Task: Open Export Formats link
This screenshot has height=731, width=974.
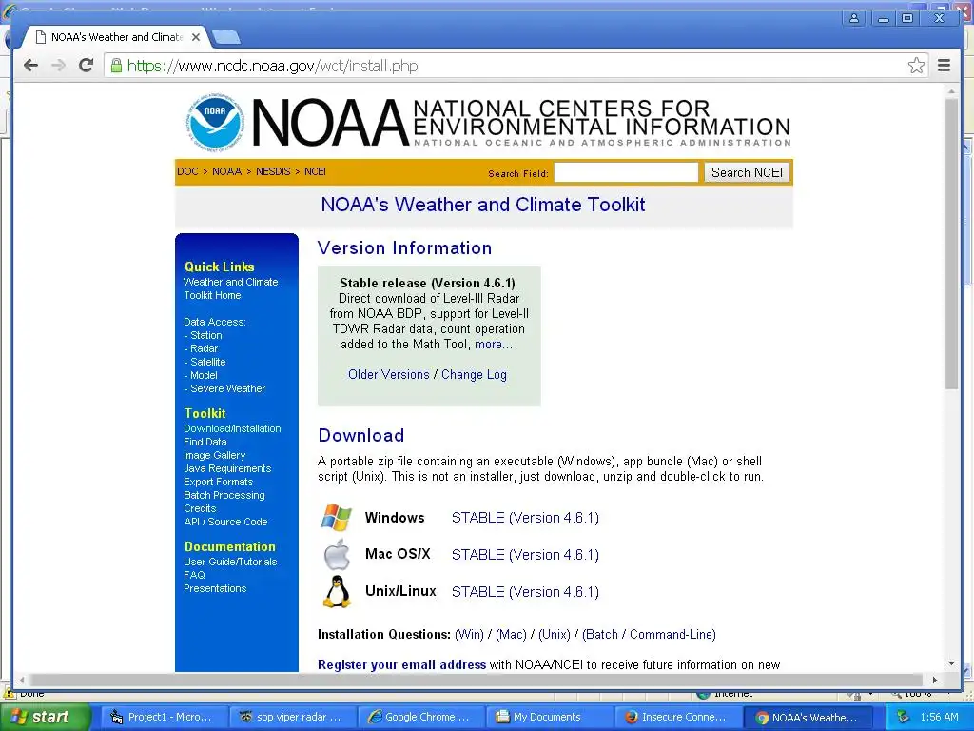Action: point(218,482)
